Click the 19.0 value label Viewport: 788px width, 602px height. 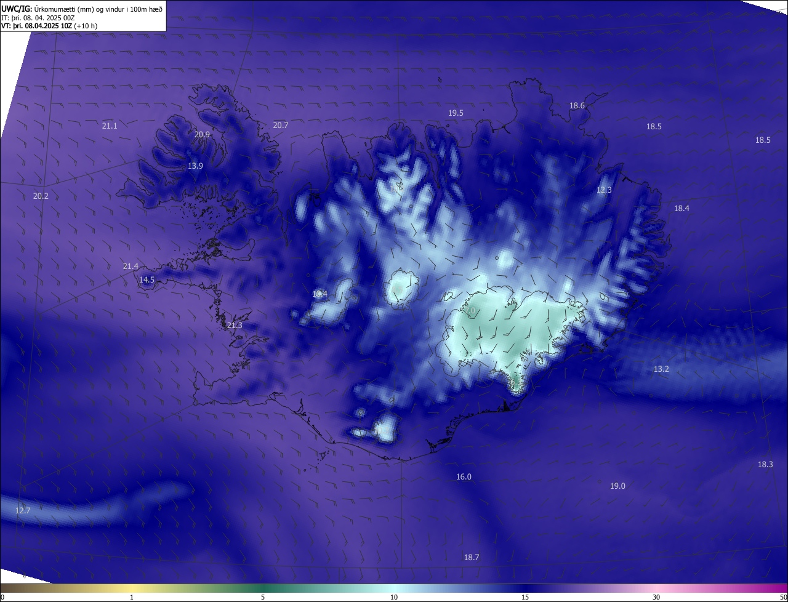point(617,486)
